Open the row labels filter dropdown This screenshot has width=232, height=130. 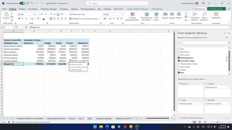22,43
